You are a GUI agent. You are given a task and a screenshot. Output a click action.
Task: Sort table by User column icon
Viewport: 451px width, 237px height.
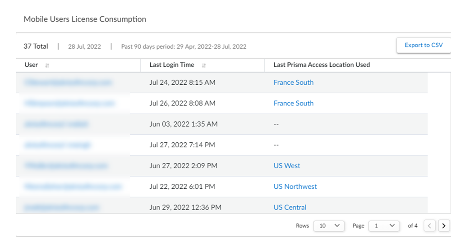click(x=47, y=65)
